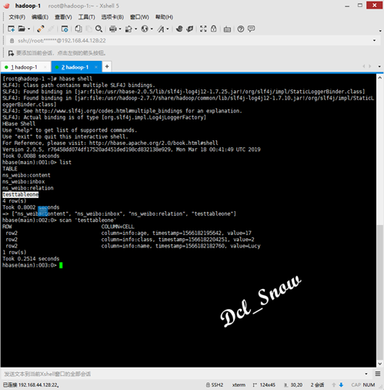The height and width of the screenshot is (390, 384).
Task: Click the terminal vertical scrollbar thumb
Action: [x=380, y=292]
